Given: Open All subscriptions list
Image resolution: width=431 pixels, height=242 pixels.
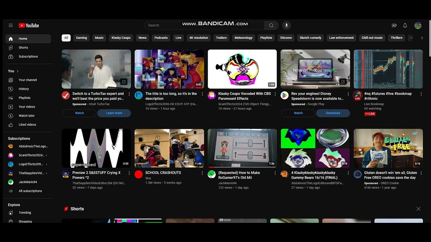Looking at the screenshot, I should 28,191.
